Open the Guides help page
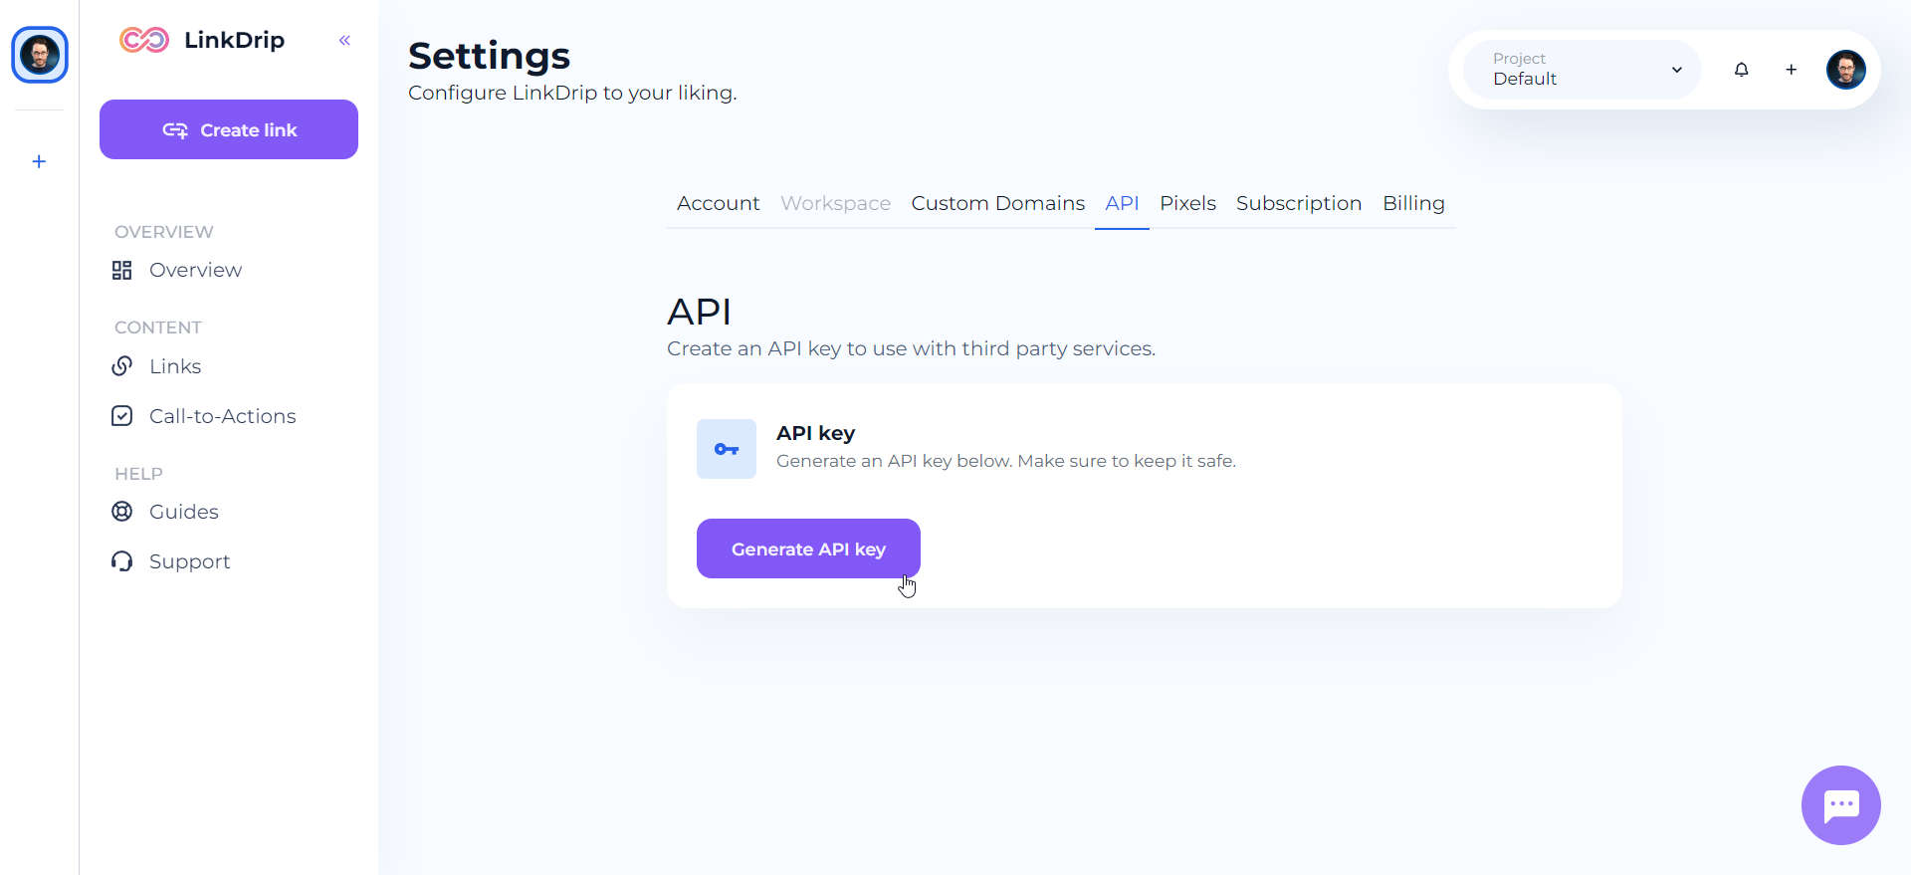Screen dimensions: 1911x875 pos(183,512)
